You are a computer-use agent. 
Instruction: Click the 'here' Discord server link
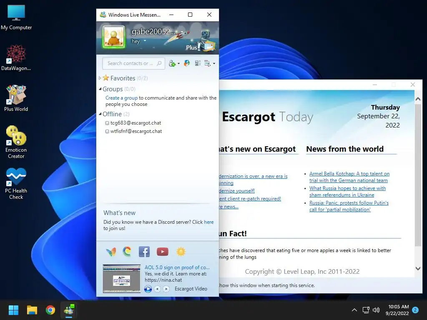tap(209, 222)
